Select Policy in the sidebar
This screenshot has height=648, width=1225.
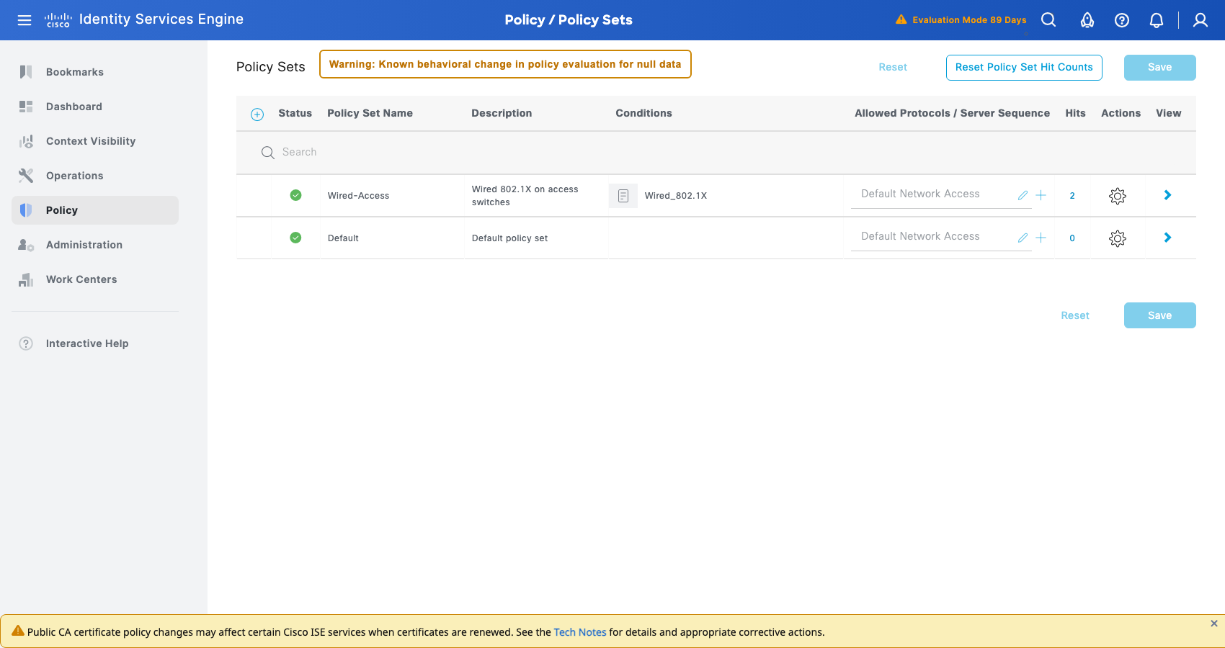click(x=95, y=210)
